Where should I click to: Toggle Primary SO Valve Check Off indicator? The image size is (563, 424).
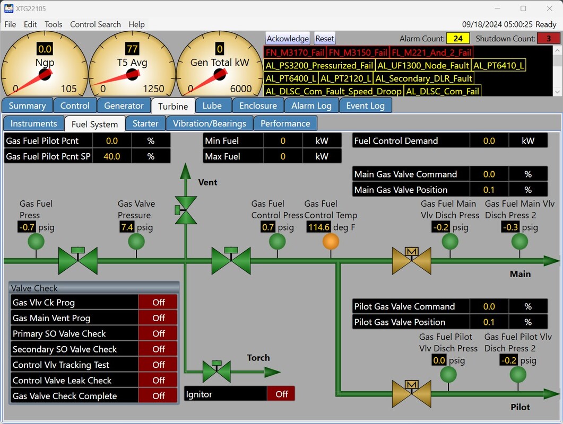tap(158, 333)
